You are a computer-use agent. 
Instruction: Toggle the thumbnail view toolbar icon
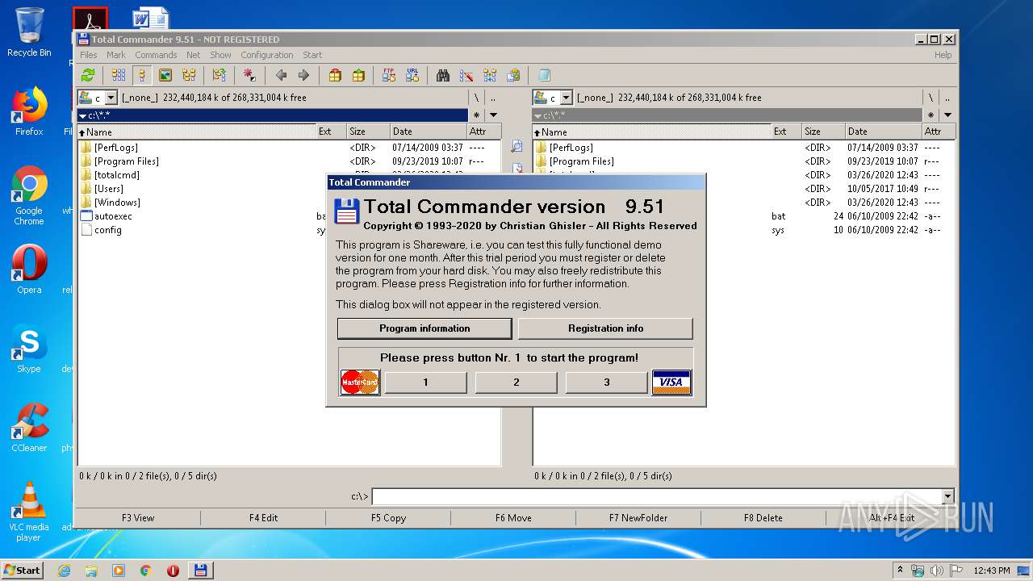point(165,75)
